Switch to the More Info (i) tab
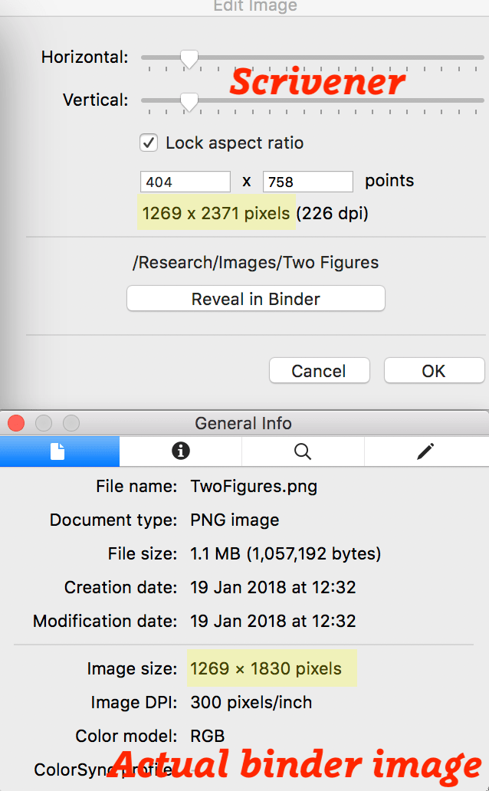This screenshot has width=489, height=791. (x=181, y=451)
